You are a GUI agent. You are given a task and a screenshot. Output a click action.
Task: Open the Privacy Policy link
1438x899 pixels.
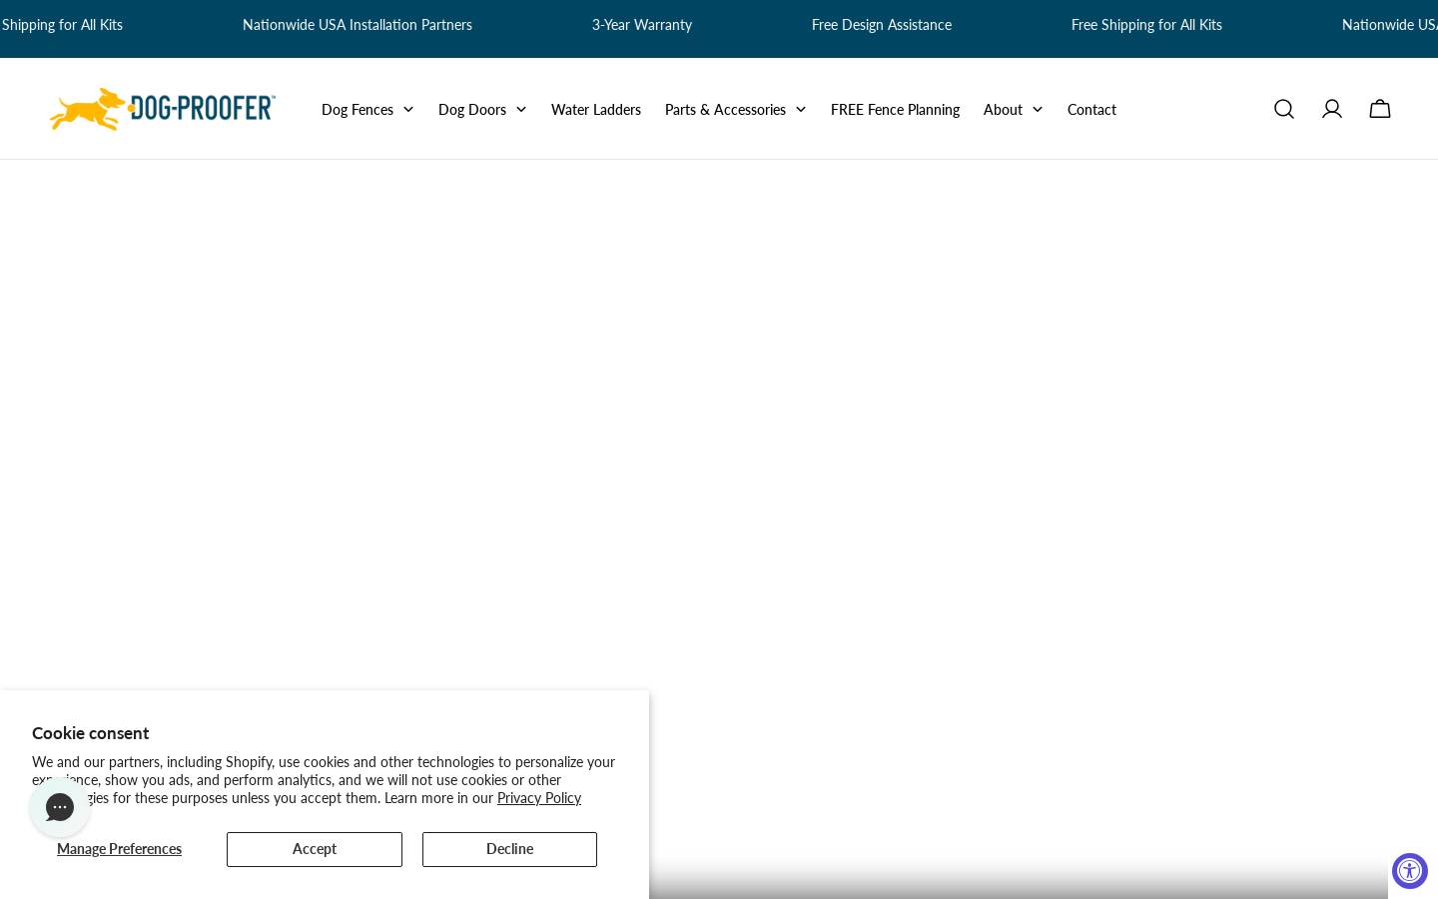click(x=539, y=797)
